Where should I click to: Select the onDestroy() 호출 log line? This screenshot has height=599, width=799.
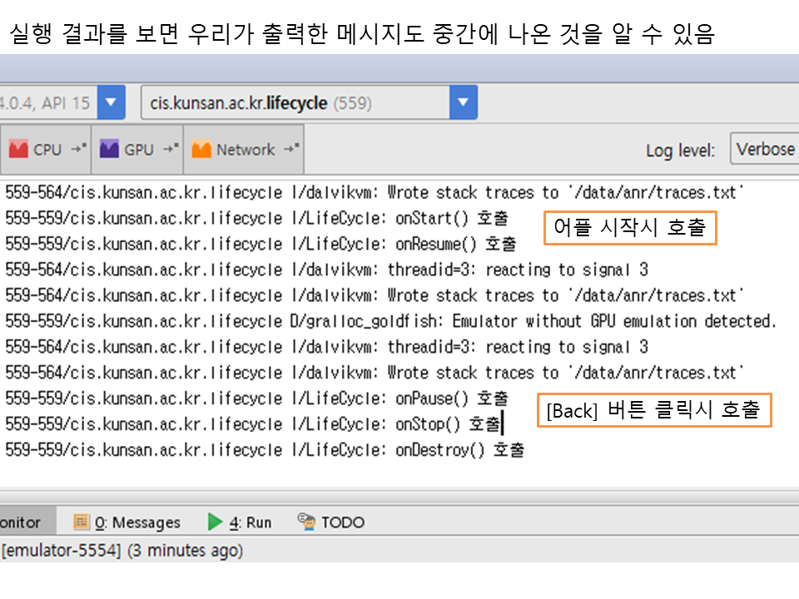pos(265,450)
